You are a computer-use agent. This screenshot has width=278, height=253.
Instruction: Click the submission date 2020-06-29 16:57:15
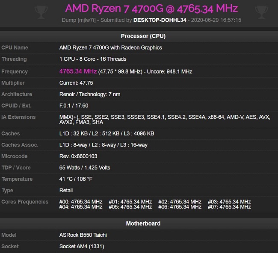click(216, 20)
